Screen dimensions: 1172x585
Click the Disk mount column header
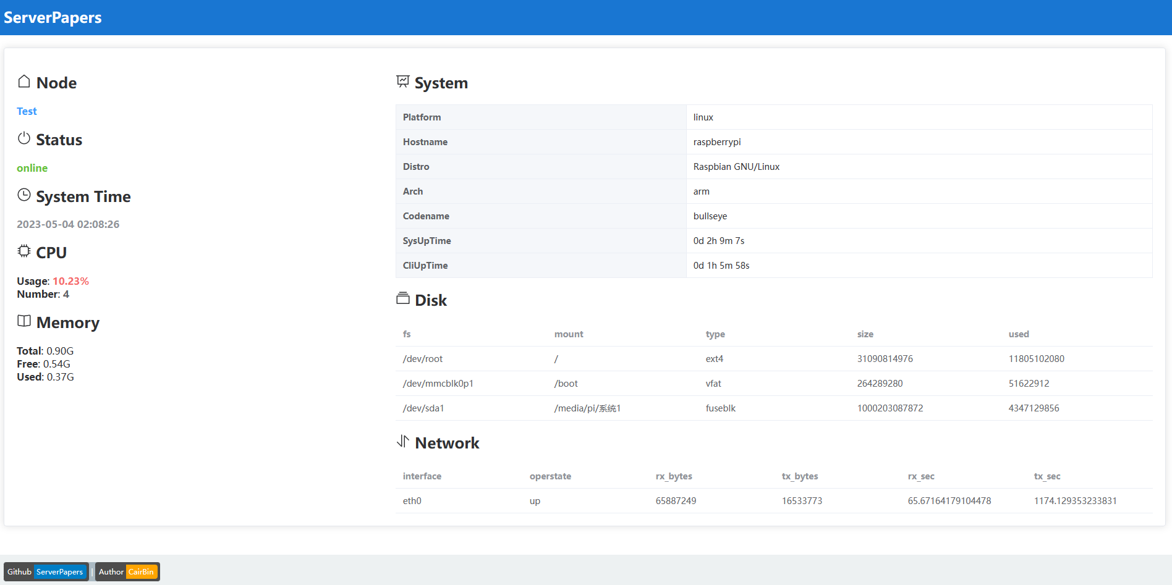[x=569, y=334]
